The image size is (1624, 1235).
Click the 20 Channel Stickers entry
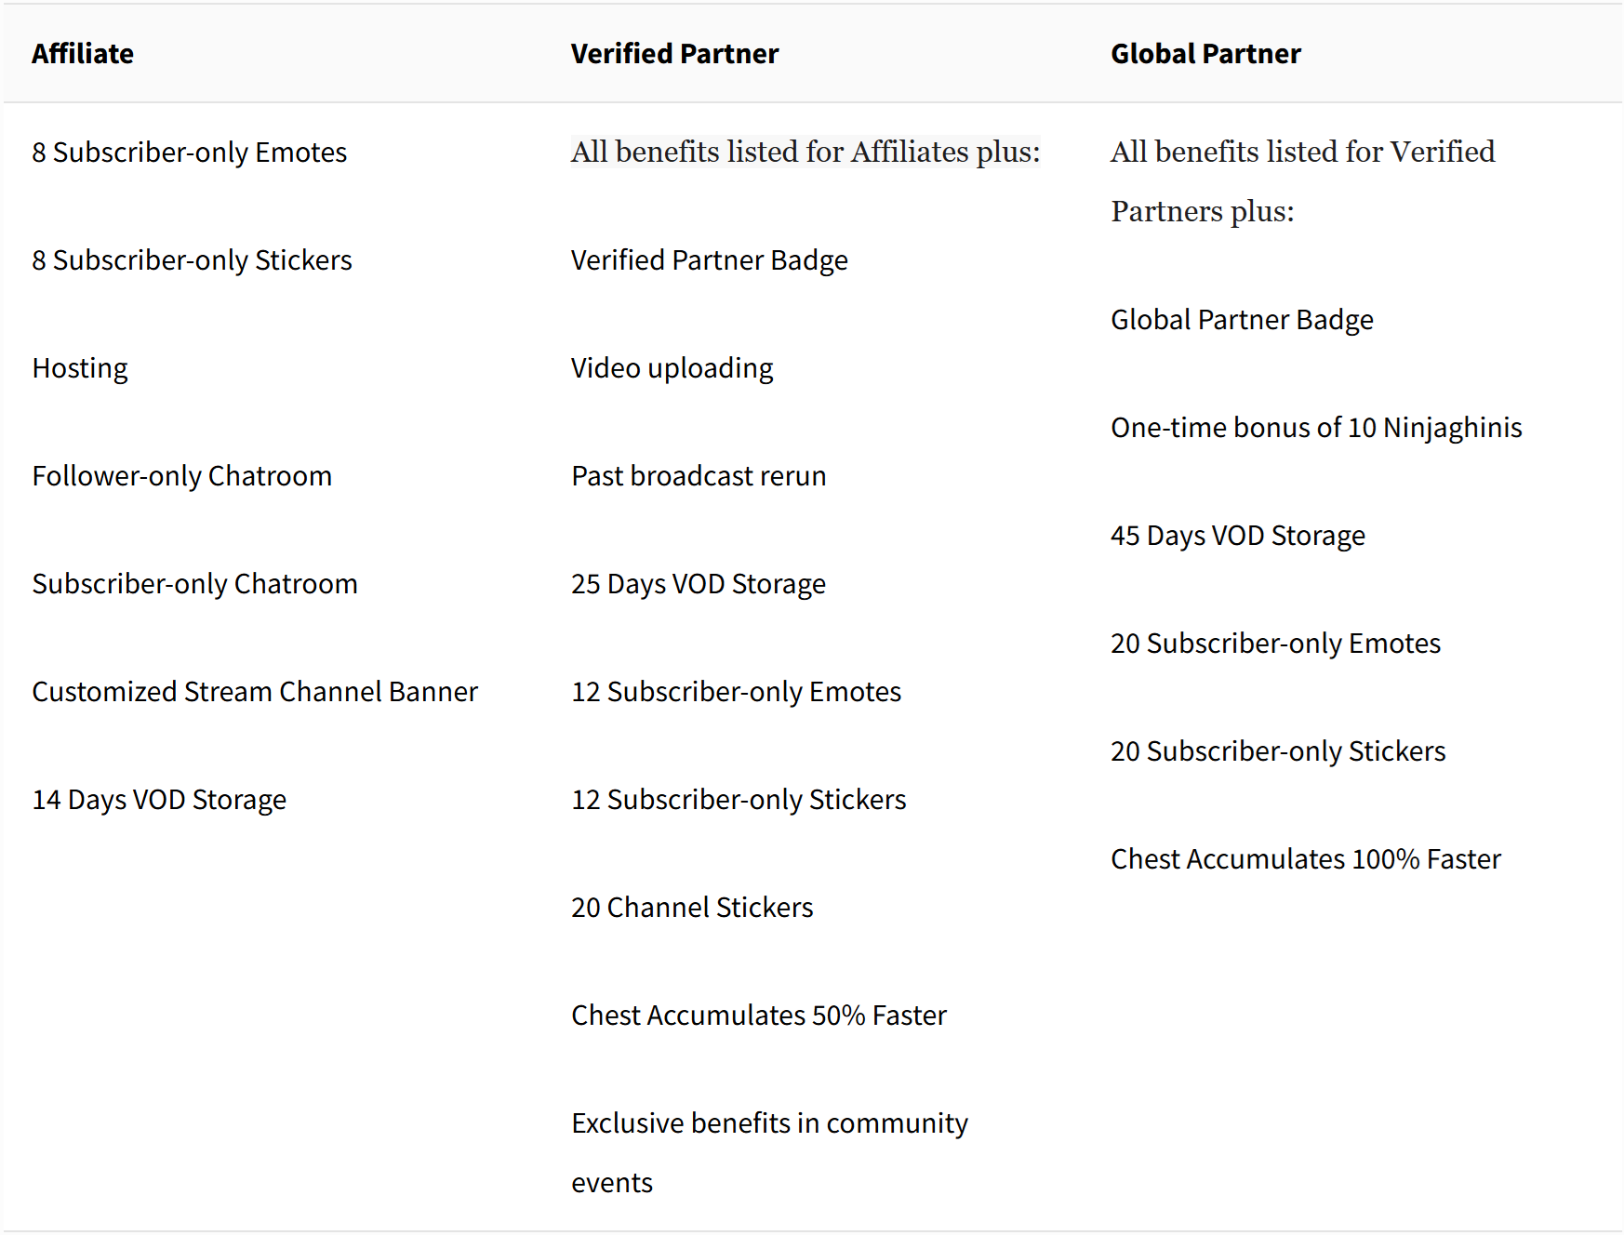[x=692, y=908]
